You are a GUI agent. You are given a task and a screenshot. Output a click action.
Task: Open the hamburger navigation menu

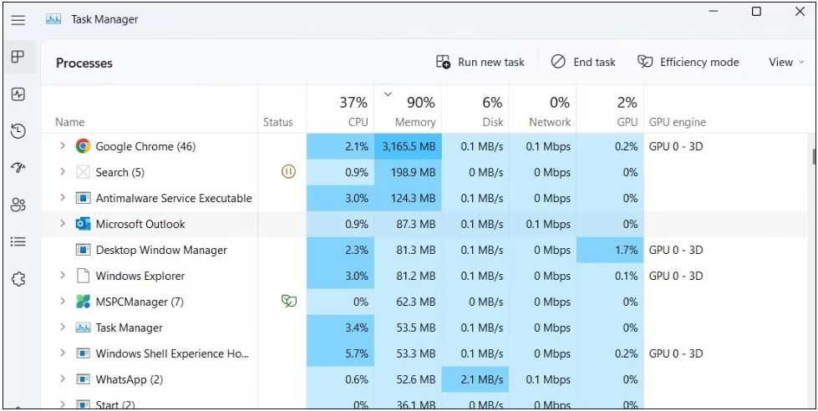click(x=18, y=20)
